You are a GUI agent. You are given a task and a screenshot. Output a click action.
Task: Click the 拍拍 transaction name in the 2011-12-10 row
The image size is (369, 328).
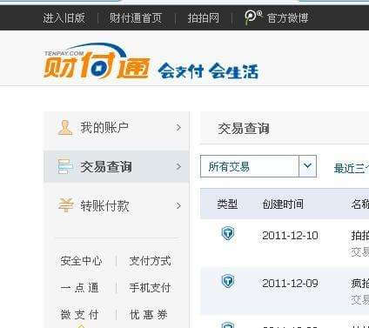[360, 236]
